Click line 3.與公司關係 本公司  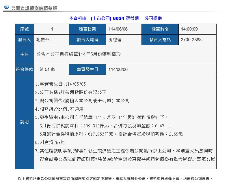click(82, 101)
